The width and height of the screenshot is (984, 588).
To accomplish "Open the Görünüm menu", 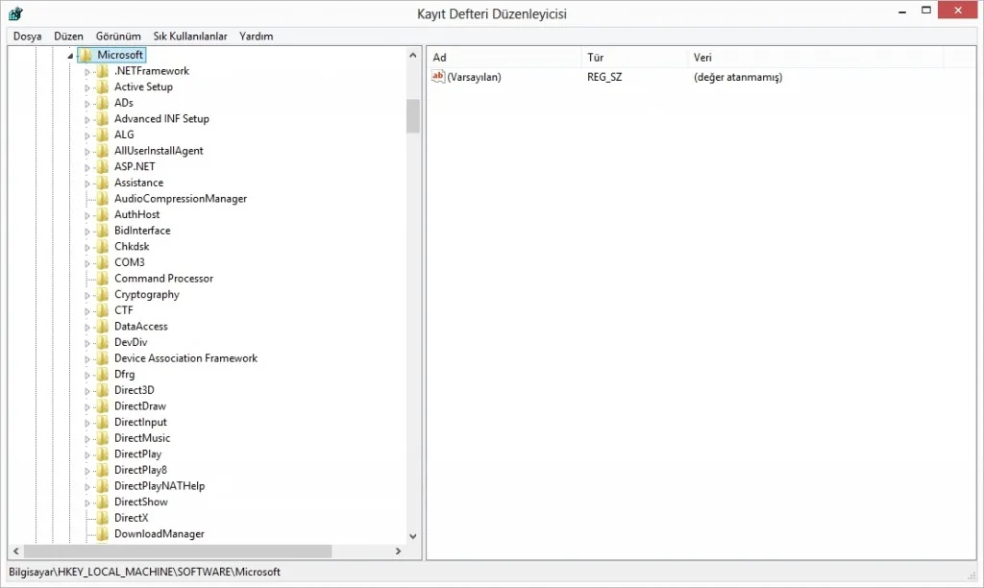I will tap(118, 37).
